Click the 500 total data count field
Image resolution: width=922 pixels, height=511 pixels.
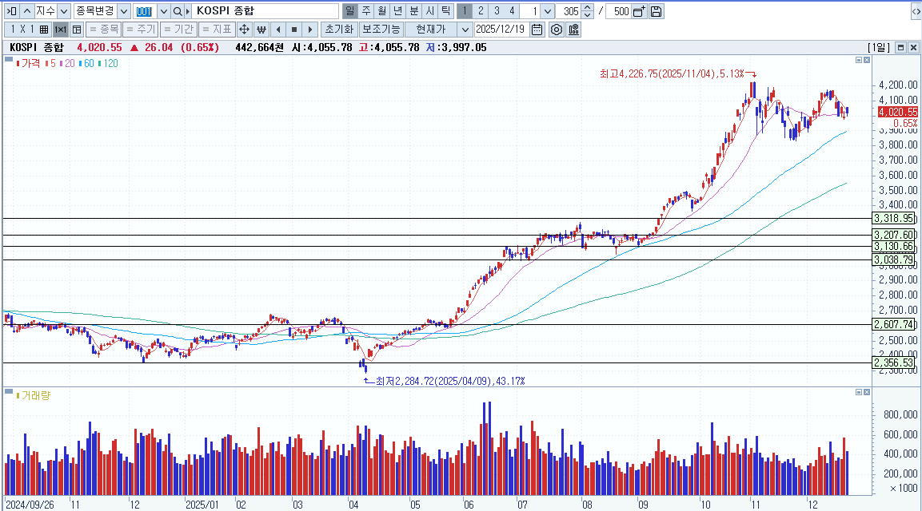point(619,11)
